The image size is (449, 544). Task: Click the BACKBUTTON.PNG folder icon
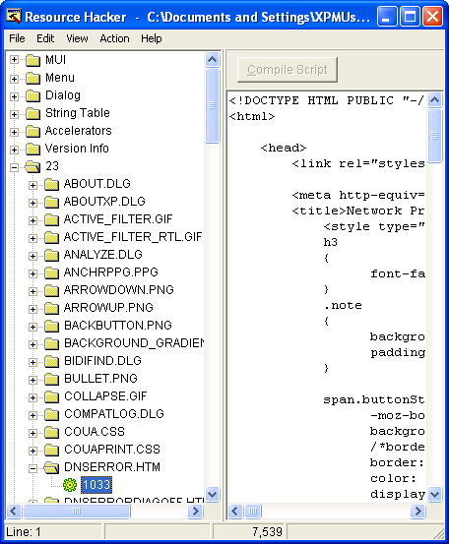coord(52,326)
